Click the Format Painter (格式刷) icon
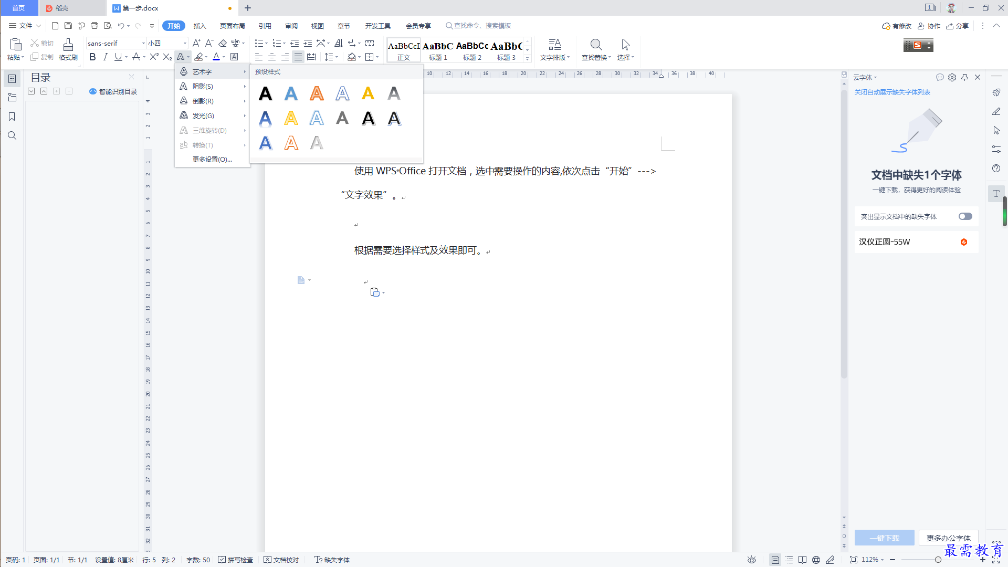 pos(68,50)
